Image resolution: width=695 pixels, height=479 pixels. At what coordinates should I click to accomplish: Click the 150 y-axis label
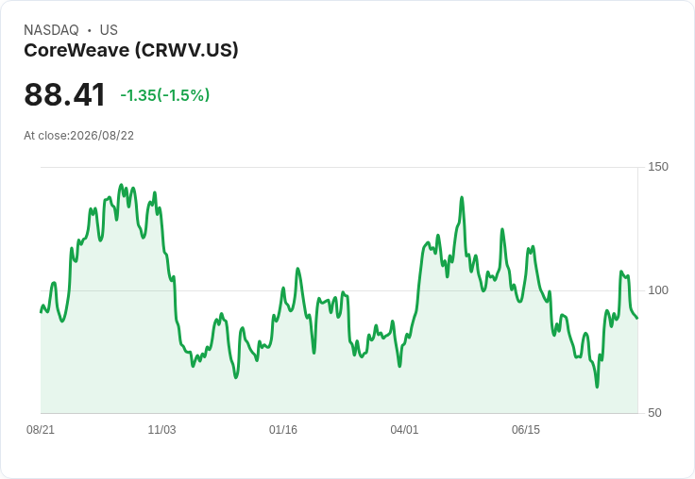click(658, 167)
